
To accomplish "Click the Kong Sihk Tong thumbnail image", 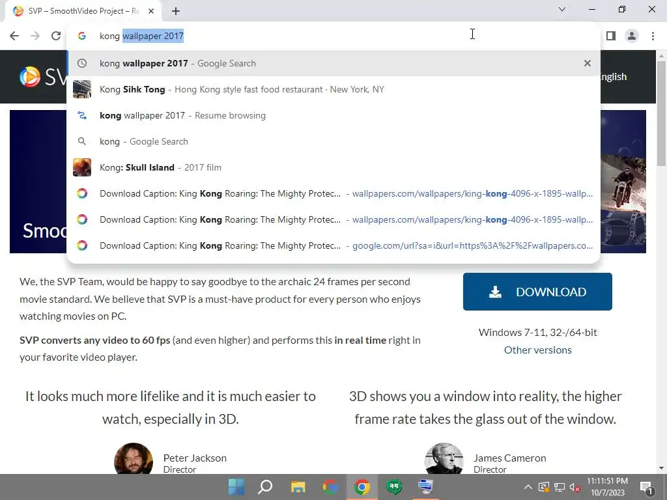I will tap(82, 89).
